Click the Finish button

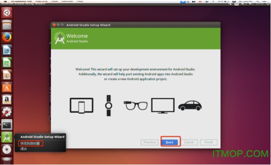[x=209, y=142]
